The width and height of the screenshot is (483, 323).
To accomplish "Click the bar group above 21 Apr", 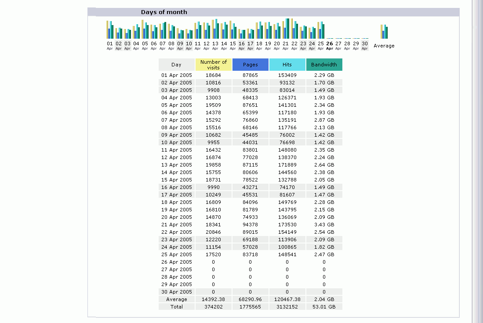I will [x=286, y=29].
